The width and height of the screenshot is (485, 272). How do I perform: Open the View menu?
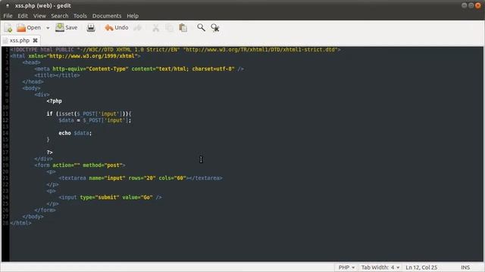pyautogui.click(x=39, y=16)
